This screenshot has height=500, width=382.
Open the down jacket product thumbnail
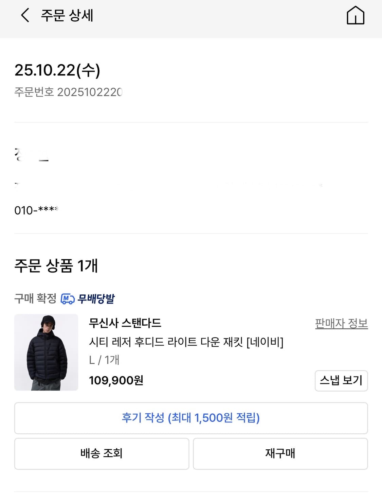pos(46,352)
